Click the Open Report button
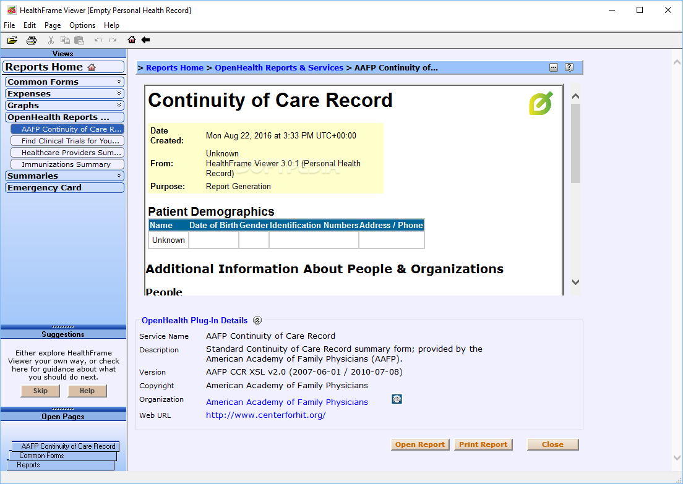 420,444
